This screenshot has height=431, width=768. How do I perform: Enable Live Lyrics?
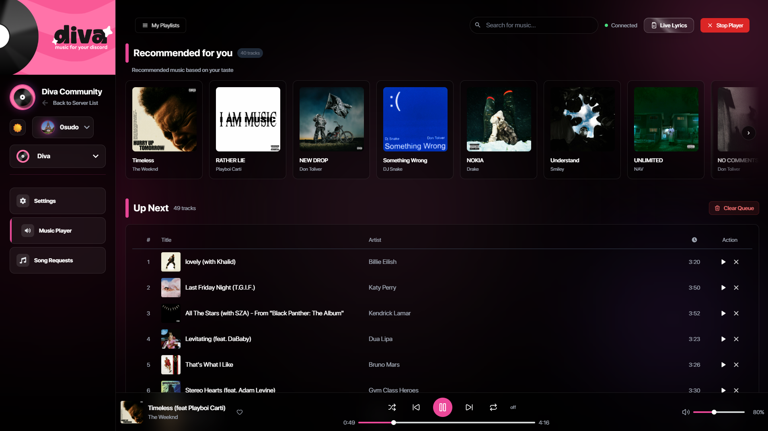click(668, 25)
